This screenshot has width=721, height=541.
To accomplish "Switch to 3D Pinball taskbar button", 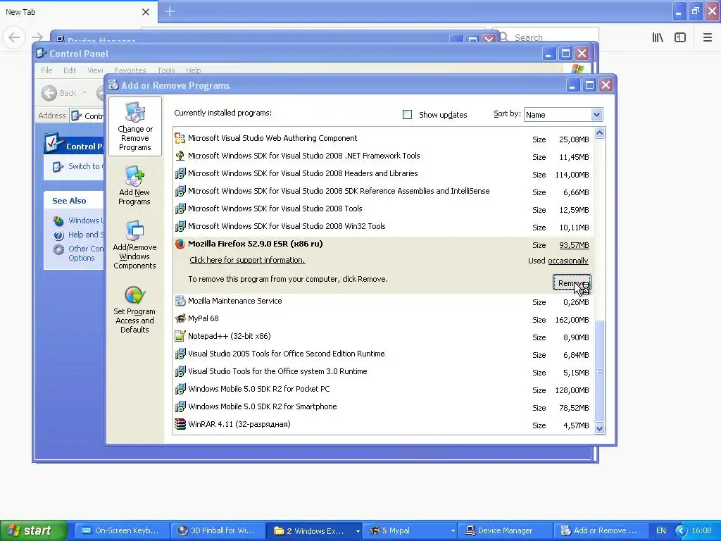I will pyautogui.click(x=218, y=531).
